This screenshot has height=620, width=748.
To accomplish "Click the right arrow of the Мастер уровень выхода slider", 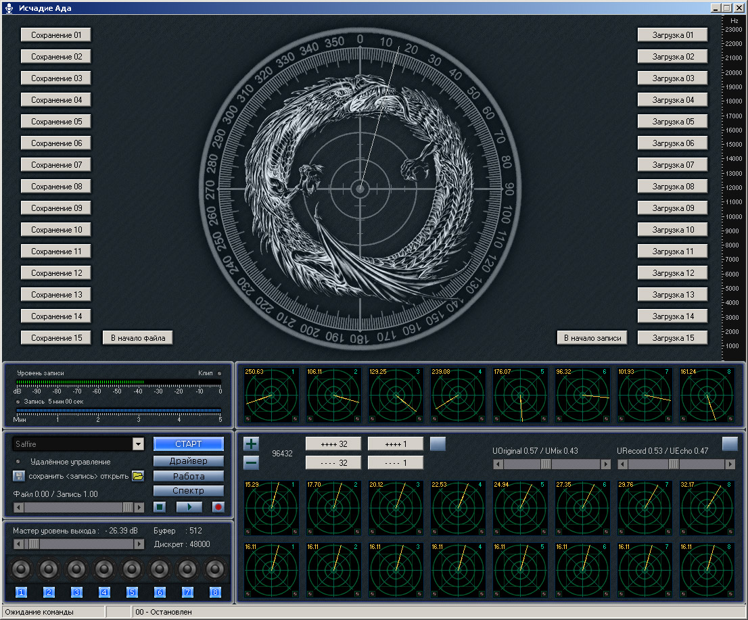I will pyautogui.click(x=139, y=544).
